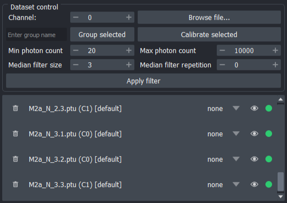Screen dimensions: 287x203
Task: Increase Channel value with plus
Action: click(x=129, y=18)
